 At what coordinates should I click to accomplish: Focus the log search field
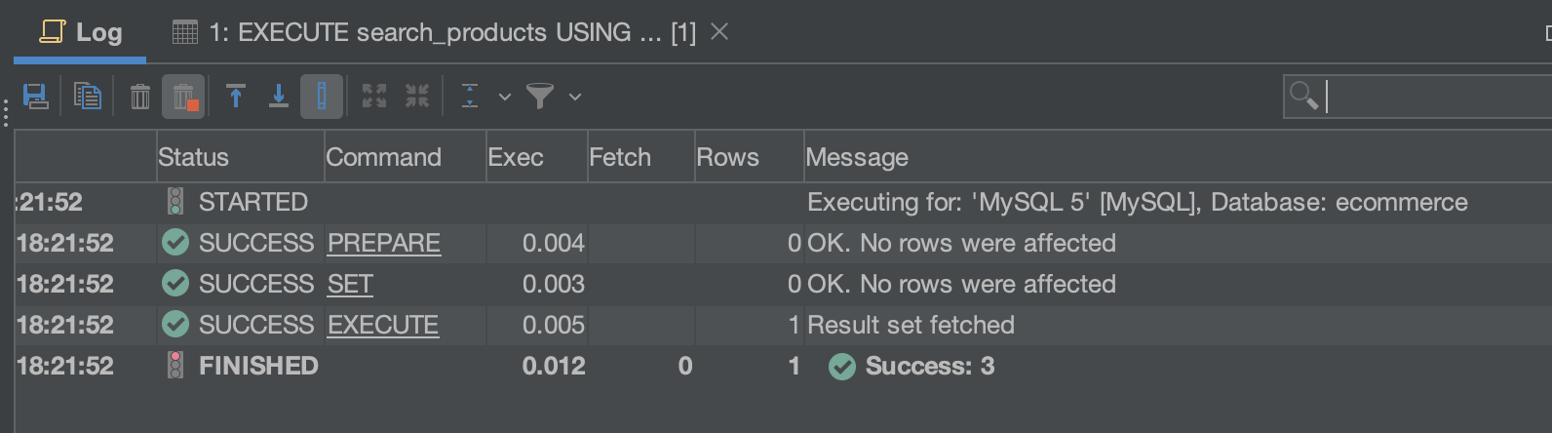tap(1433, 97)
